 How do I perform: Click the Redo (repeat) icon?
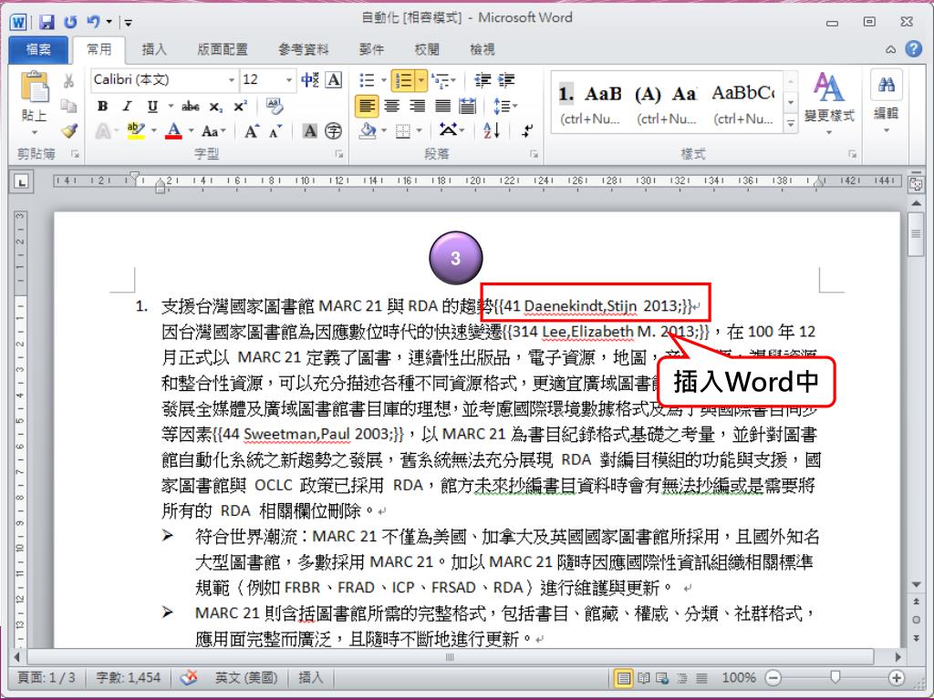tap(70, 22)
